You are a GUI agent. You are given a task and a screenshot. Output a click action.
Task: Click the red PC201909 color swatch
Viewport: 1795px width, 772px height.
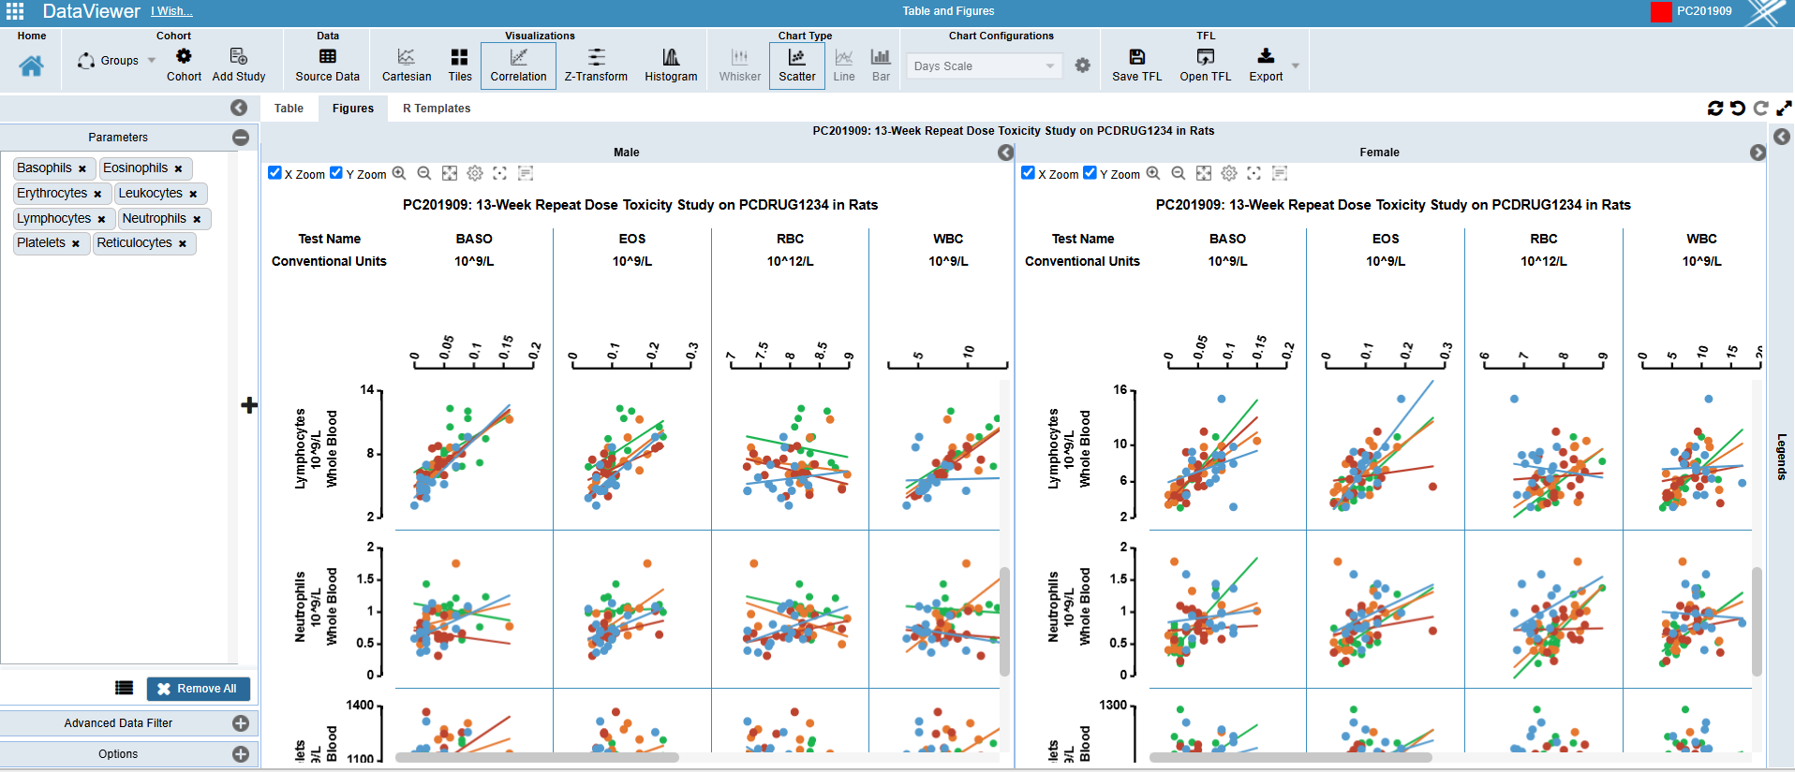(1660, 12)
